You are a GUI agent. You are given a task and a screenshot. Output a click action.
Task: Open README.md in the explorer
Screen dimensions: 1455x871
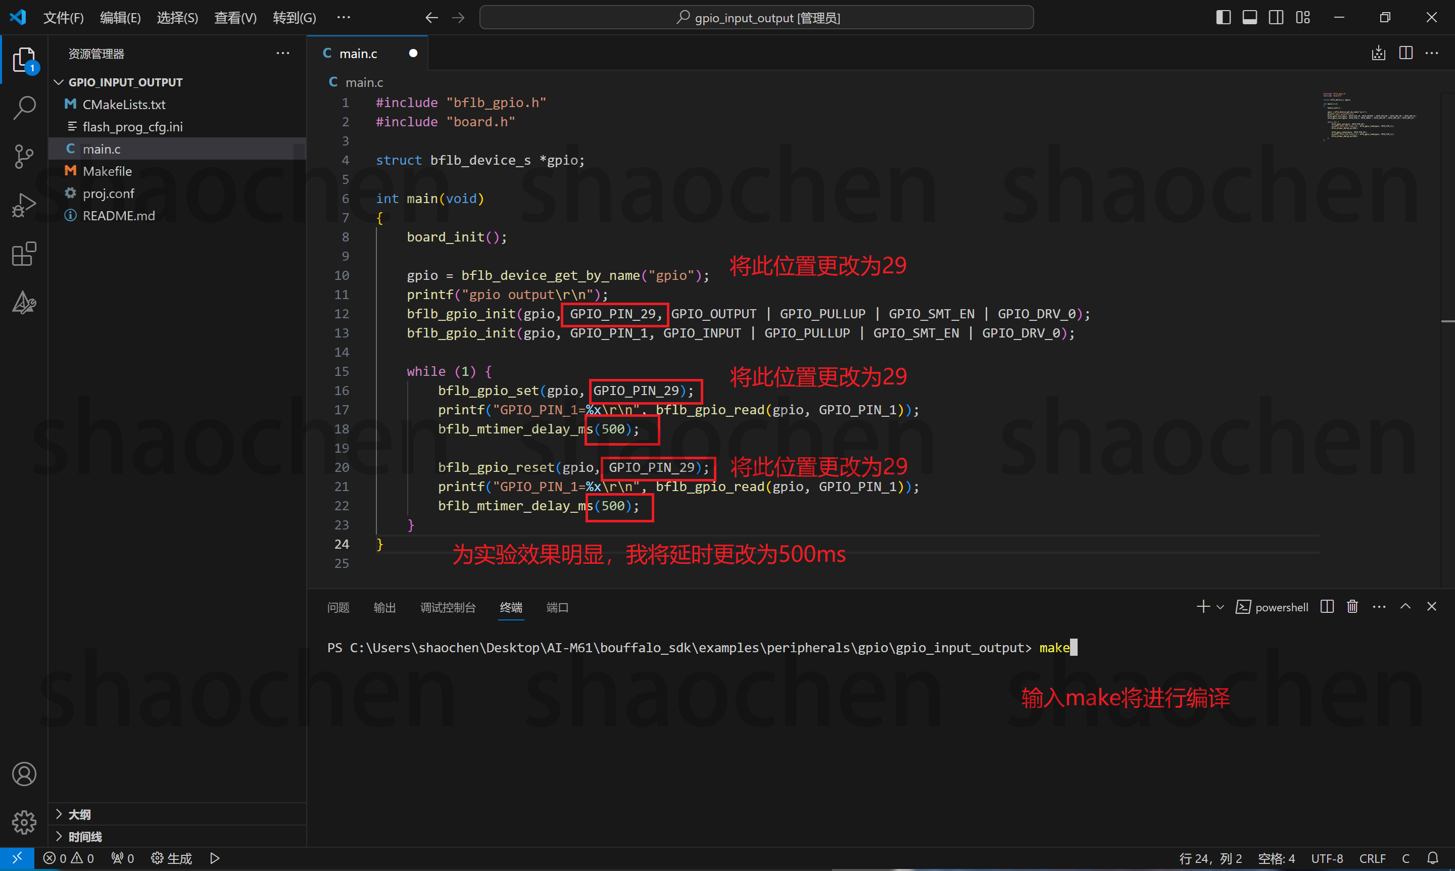[x=177, y=215]
